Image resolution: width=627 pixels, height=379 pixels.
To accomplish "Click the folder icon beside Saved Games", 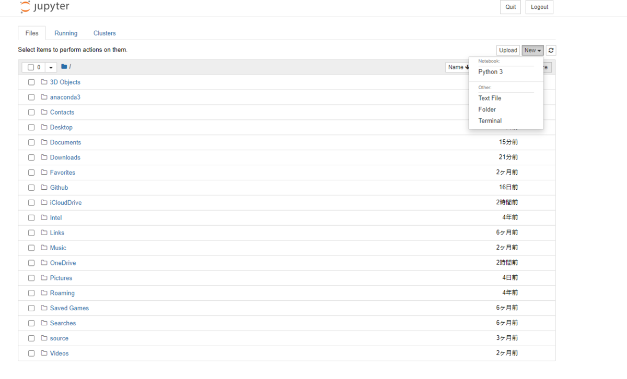I will coord(44,308).
